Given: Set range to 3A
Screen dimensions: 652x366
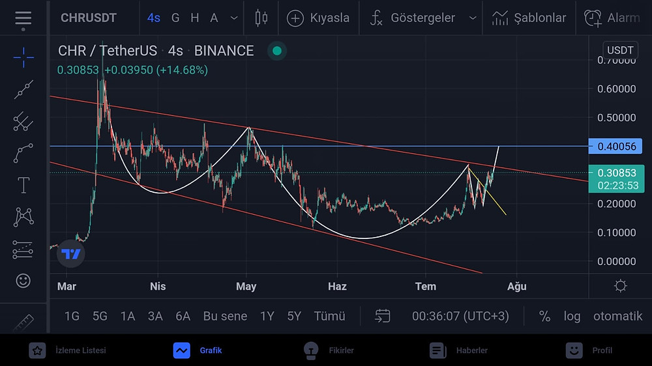Looking at the screenshot, I should pos(155,316).
